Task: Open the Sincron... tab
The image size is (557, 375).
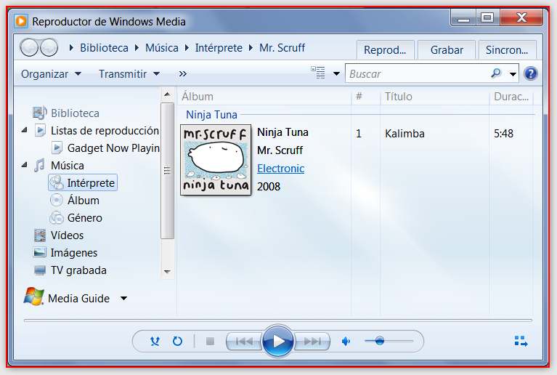Action: (508, 50)
